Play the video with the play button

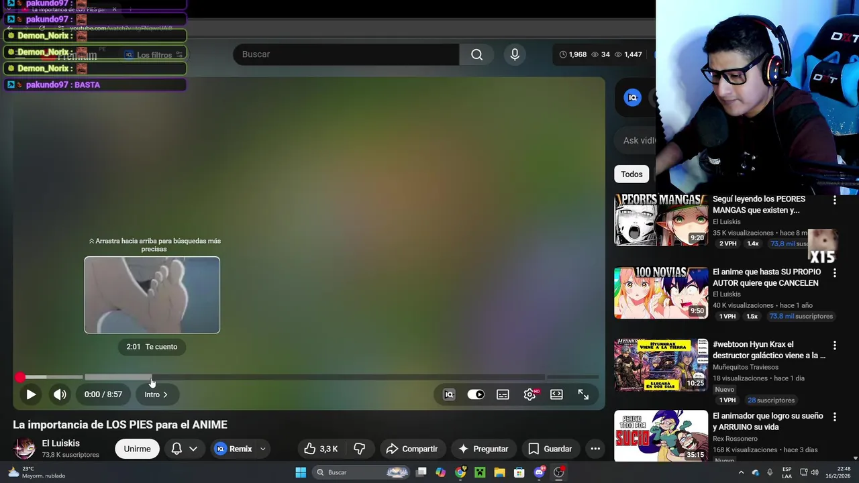coord(31,394)
